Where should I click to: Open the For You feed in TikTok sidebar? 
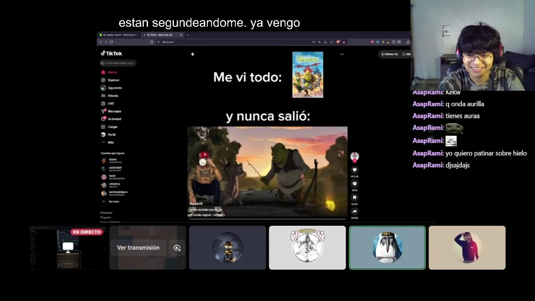tap(110, 72)
